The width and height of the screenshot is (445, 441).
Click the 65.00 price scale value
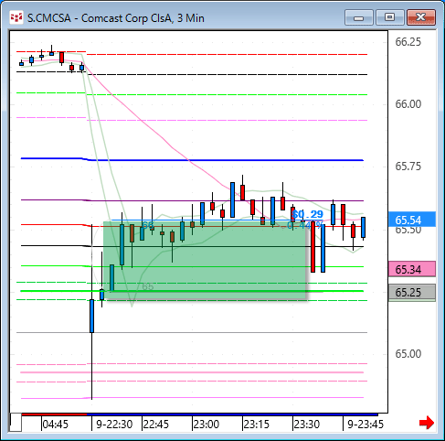tap(408, 354)
